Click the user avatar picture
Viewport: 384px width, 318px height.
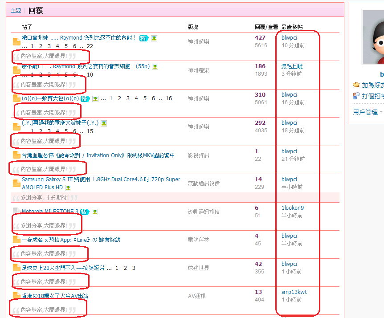[x=373, y=38]
